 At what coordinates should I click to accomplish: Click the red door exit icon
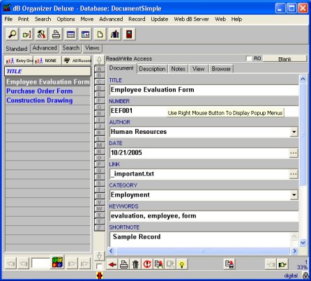tap(129, 34)
